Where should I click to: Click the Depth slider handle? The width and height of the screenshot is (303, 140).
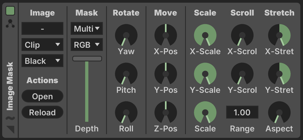coord(87,59)
